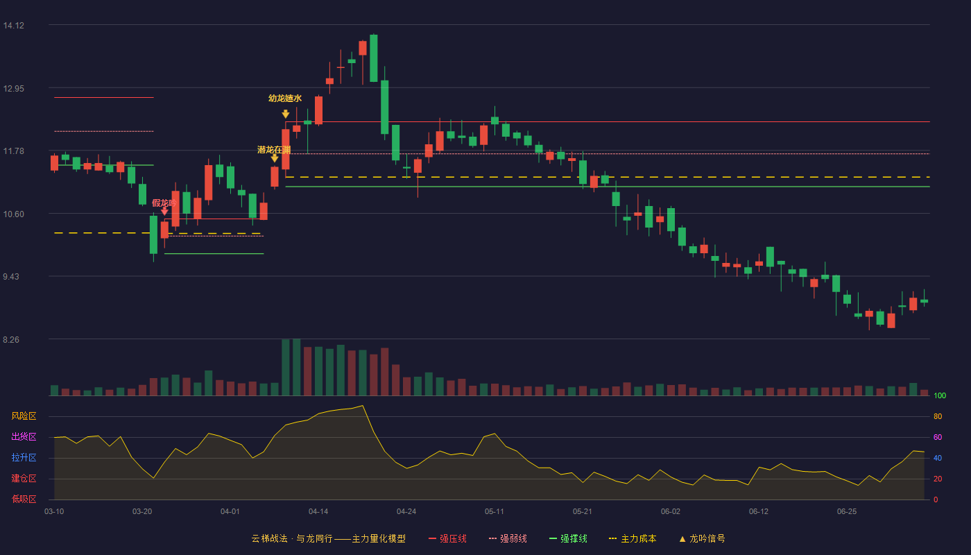Click the highest green candlestick near 14.12
Viewport: 971px width, 555px height.
click(374, 58)
